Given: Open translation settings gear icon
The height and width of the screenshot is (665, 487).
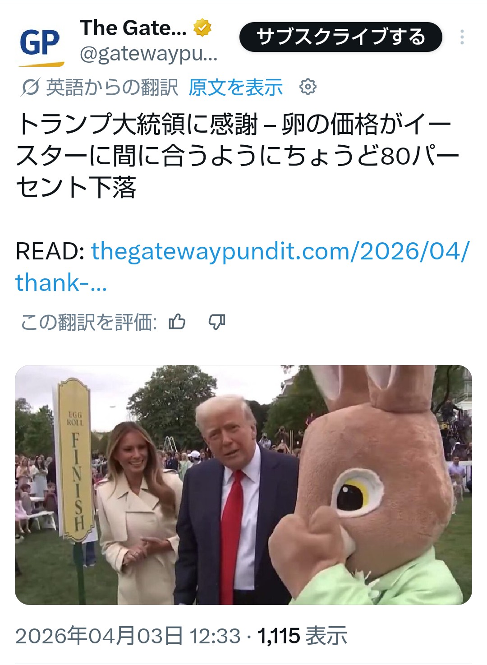Looking at the screenshot, I should click(x=308, y=87).
